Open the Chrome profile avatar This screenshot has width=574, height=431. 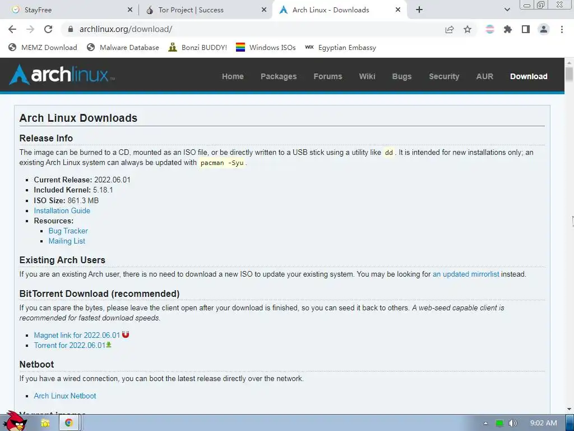[544, 29]
